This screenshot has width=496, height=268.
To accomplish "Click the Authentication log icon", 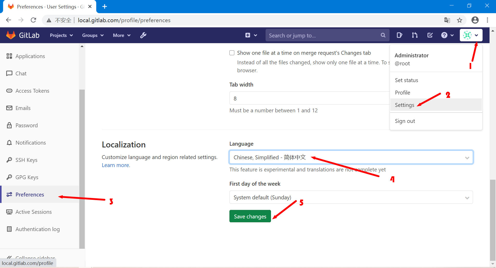I will 9,229.
